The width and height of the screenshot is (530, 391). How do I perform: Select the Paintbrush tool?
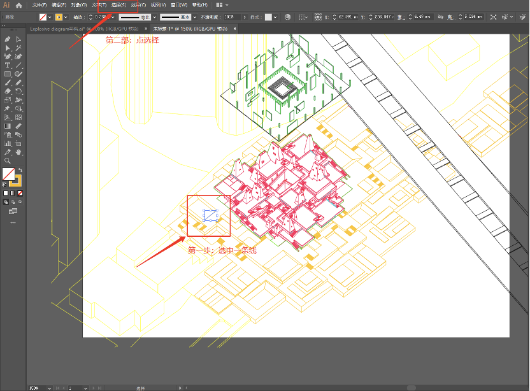tap(8, 83)
